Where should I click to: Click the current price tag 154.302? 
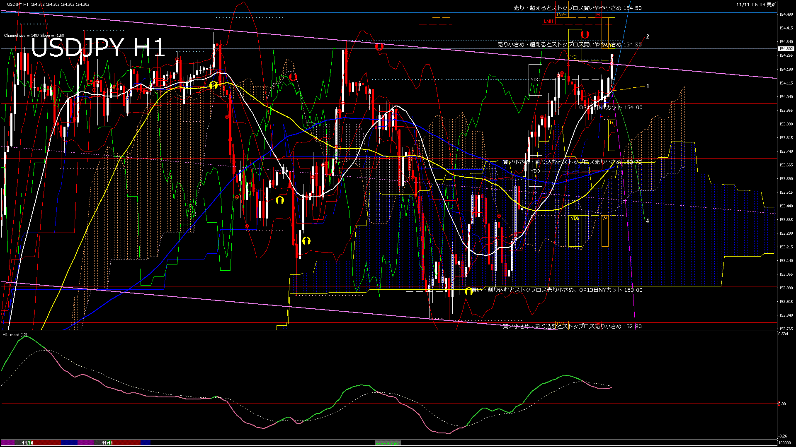click(x=786, y=49)
